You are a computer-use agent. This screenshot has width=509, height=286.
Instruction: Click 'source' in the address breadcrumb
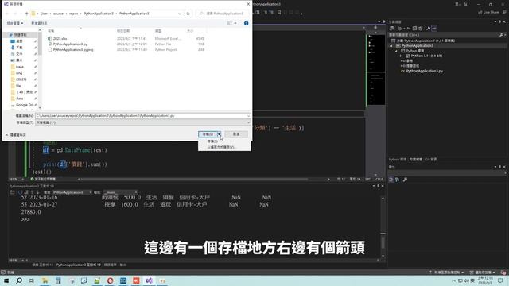coord(58,14)
